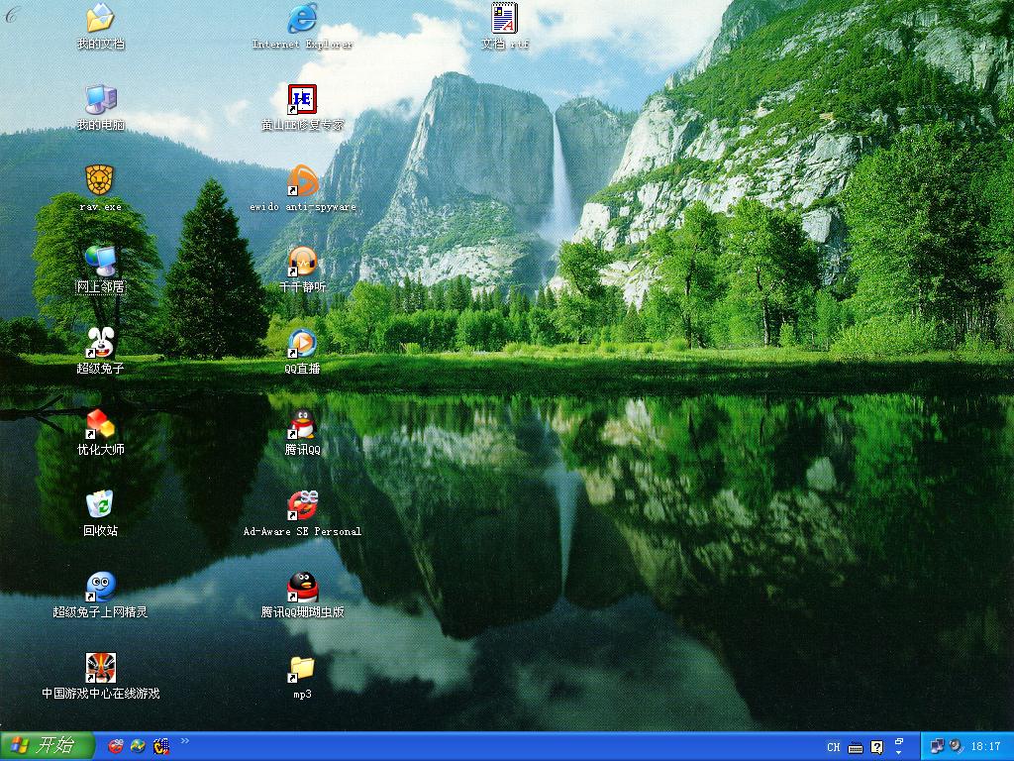Viewport: 1014px width, 761px height.
Task: Launch Ad-Aware SE Personal shortcut
Action: (302, 504)
